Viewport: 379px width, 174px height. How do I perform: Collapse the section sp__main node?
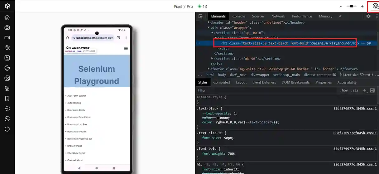212,33
